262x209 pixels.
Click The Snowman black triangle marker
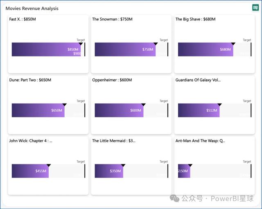156,44
